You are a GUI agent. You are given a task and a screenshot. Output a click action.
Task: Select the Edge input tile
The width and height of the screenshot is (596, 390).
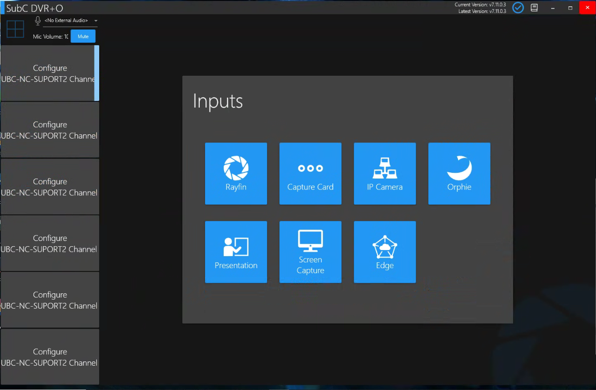[385, 252]
